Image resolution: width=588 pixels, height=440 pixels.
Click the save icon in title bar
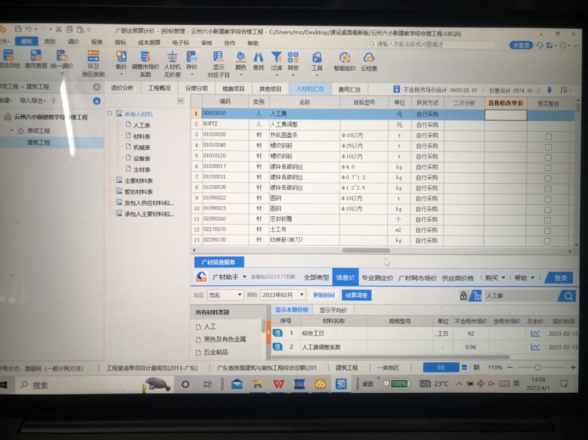click(18, 29)
